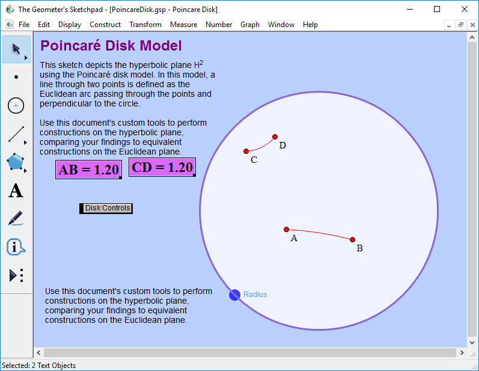Pick the Straightedge line tool
The image size is (479, 371).
point(16,134)
